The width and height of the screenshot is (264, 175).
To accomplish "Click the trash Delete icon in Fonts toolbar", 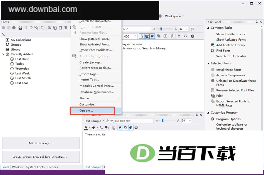I will pos(66,28).
